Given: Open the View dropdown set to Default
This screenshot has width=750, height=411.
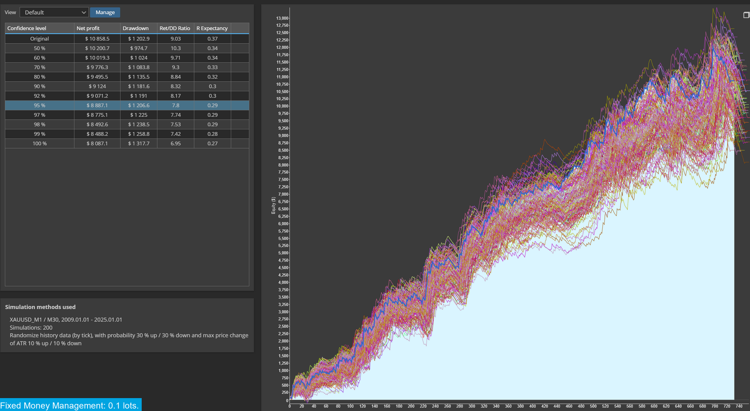Looking at the screenshot, I should pyautogui.click(x=54, y=12).
